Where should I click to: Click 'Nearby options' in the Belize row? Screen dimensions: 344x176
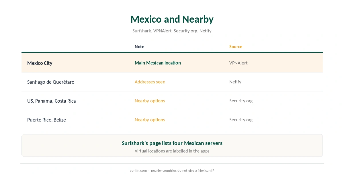tap(150, 120)
